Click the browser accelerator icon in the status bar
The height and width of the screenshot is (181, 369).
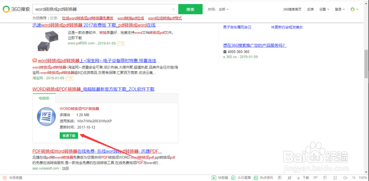[x=280, y=178]
